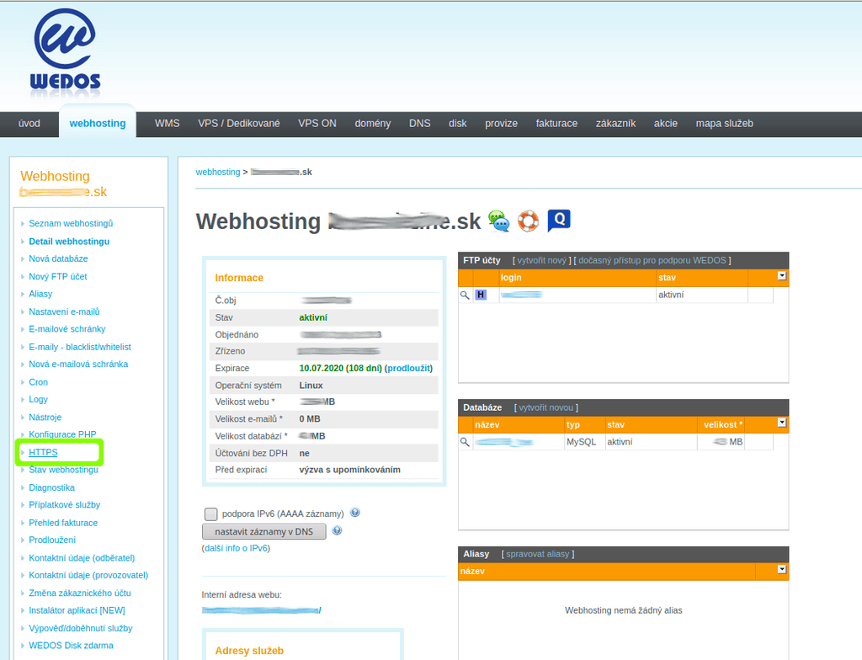Enable podpora IPv6 (AAAA záznamy) checkbox
The image size is (862, 660).
coord(210,514)
